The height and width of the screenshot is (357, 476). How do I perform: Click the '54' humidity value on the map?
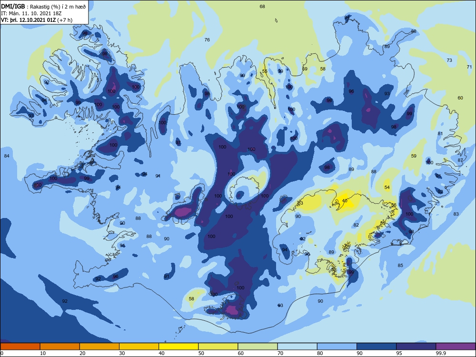387,187
